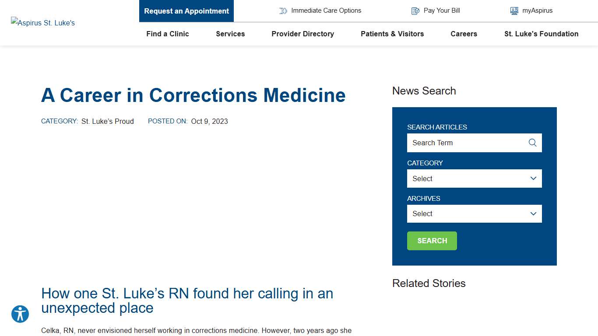Click the Request an Appointment button
Screen dimensions: 598x336
pos(186,11)
